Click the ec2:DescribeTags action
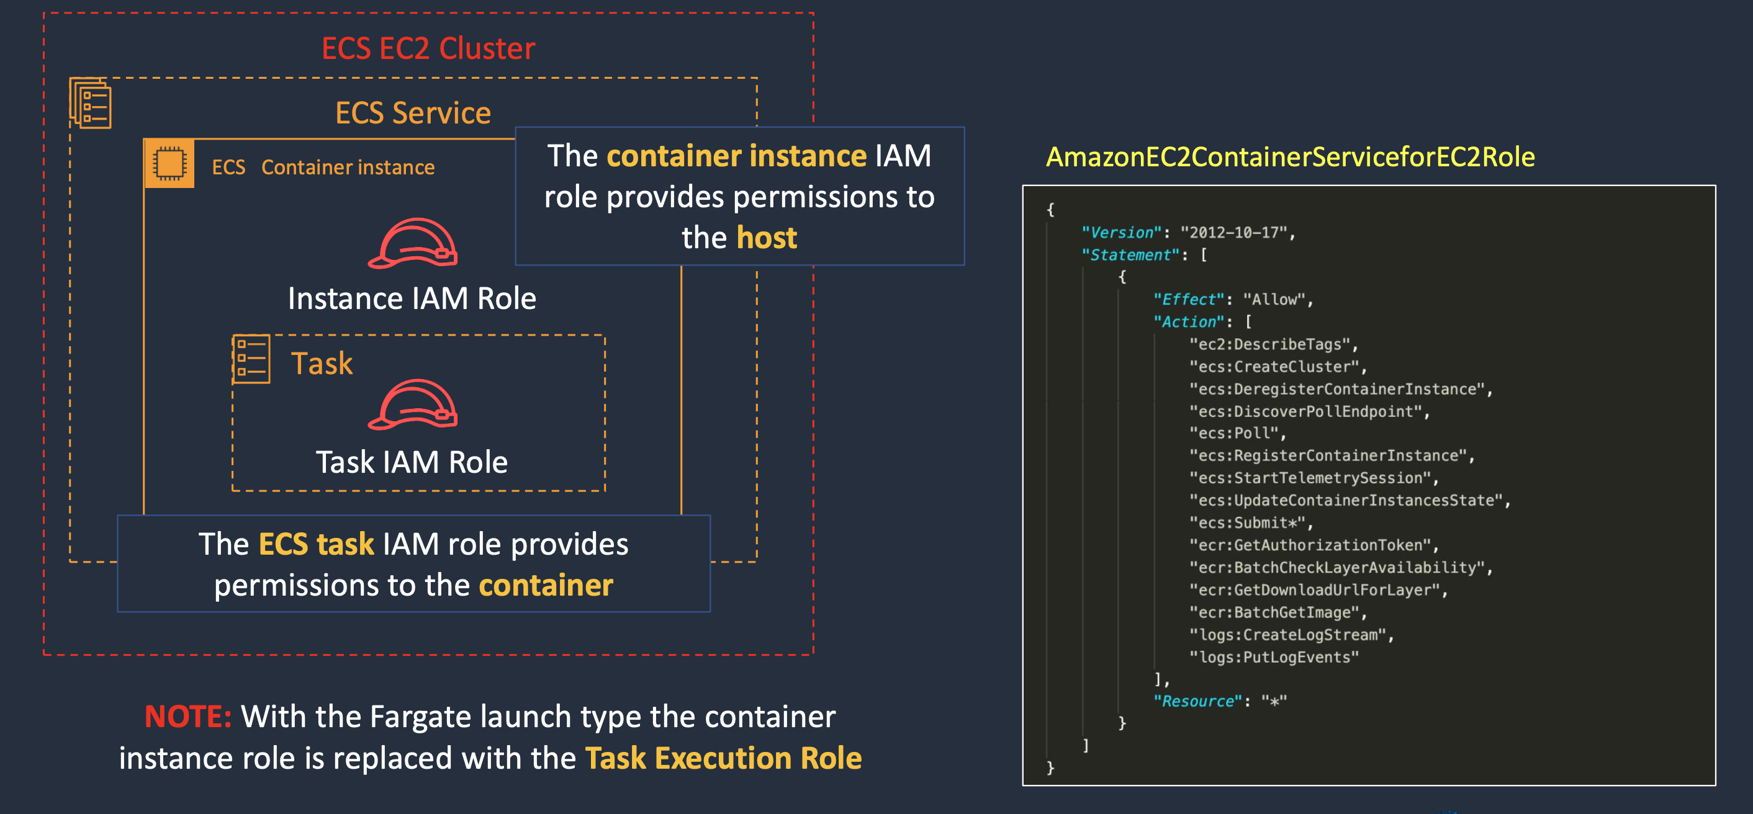The height and width of the screenshot is (814, 1753). tap(1273, 344)
